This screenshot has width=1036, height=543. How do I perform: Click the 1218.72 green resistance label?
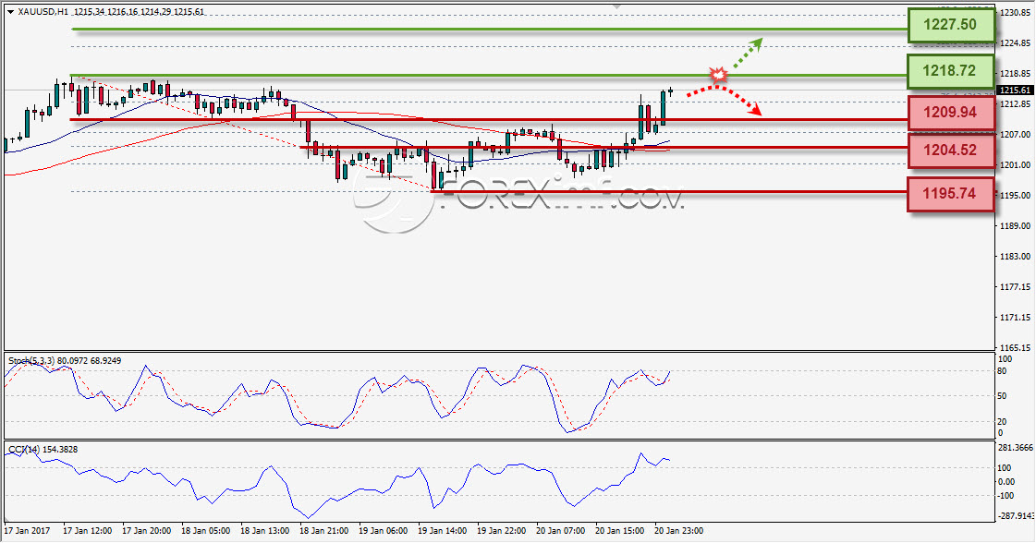[950, 71]
